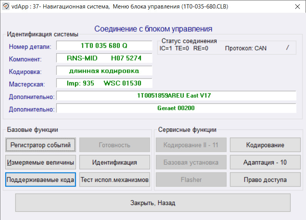
Task: Click the greyed-out Кодирование II - 11 button
Action: (x=191, y=145)
